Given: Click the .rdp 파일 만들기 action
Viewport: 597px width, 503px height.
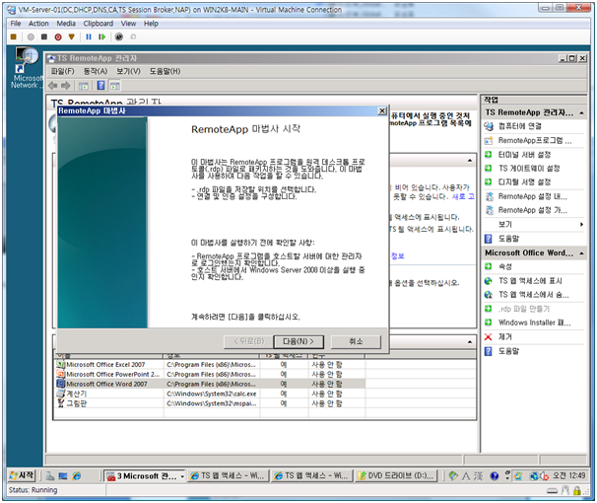Looking at the screenshot, I should (x=524, y=309).
